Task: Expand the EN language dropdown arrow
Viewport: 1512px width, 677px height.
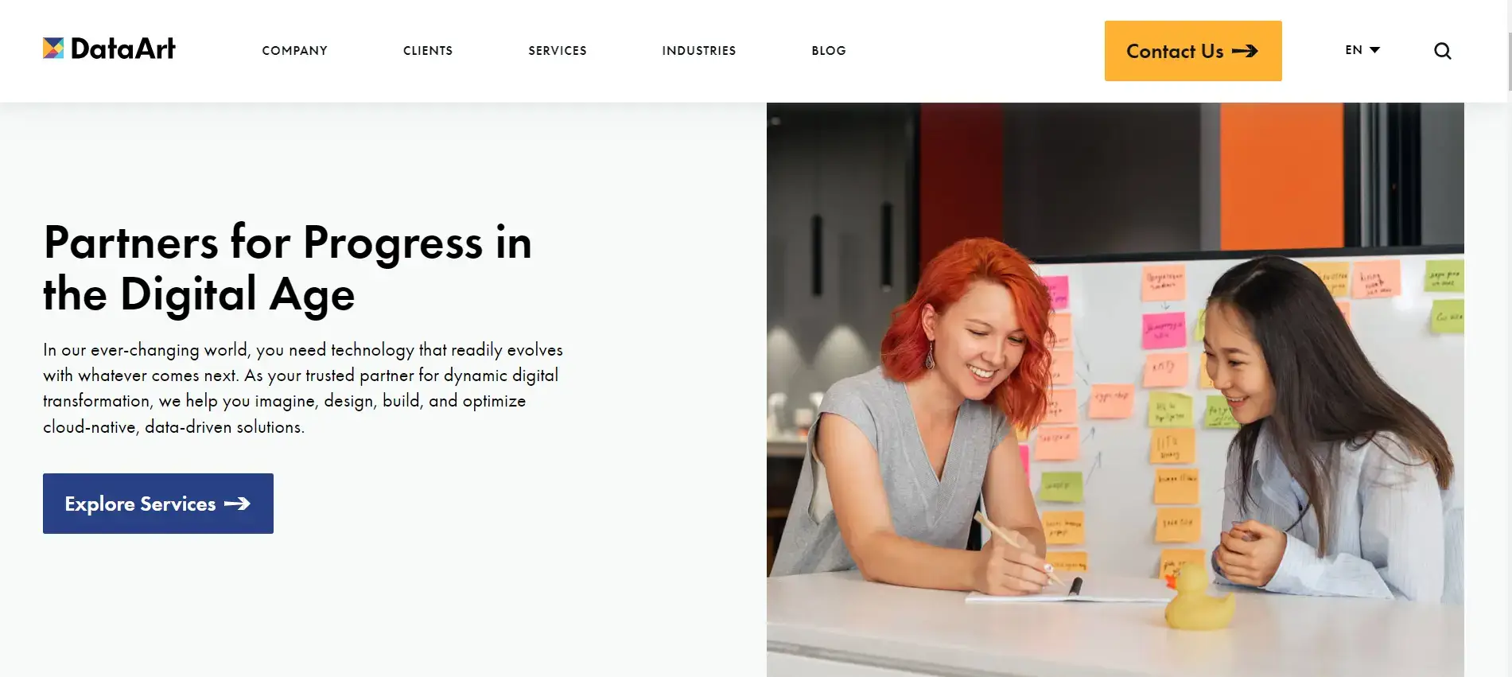Action: point(1374,50)
